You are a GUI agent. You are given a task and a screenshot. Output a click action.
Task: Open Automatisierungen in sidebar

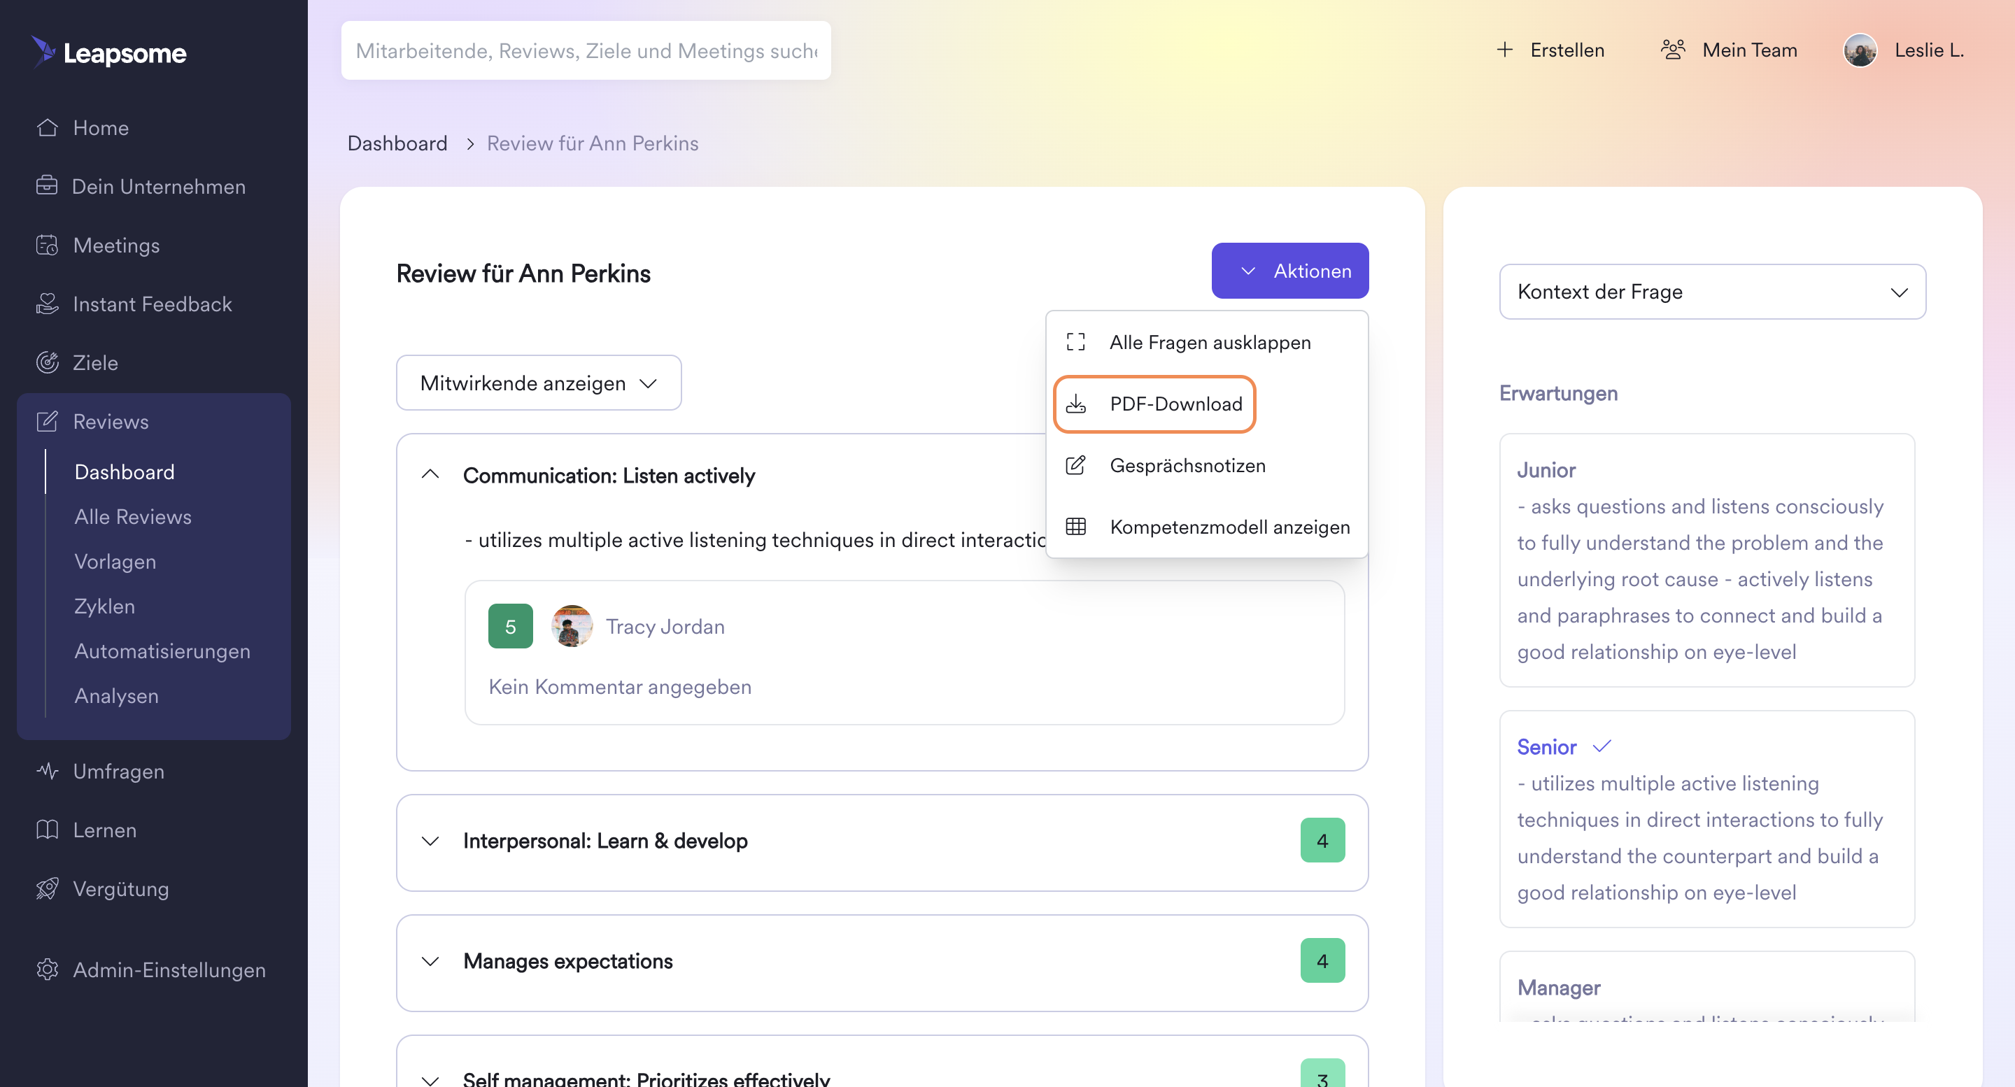click(162, 651)
